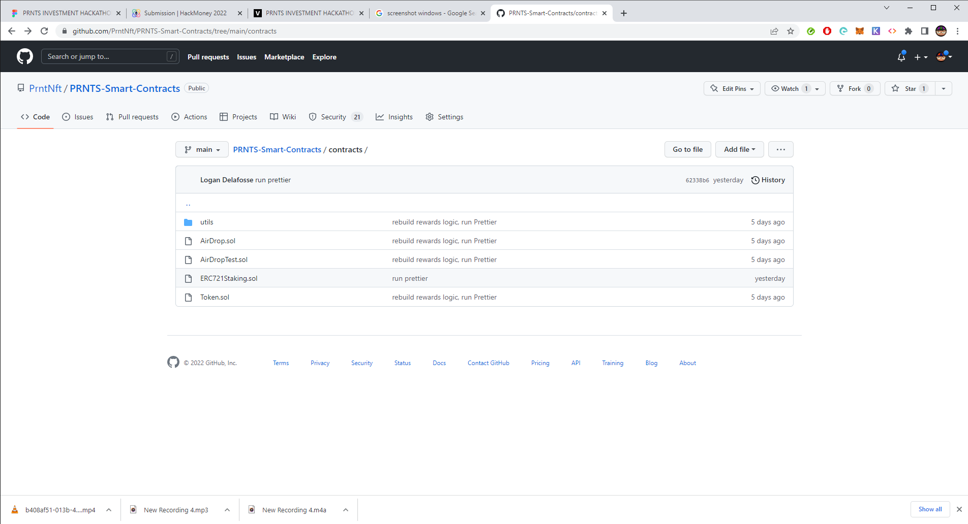Expand options for New Recording 4.mp3 download

click(x=227, y=510)
